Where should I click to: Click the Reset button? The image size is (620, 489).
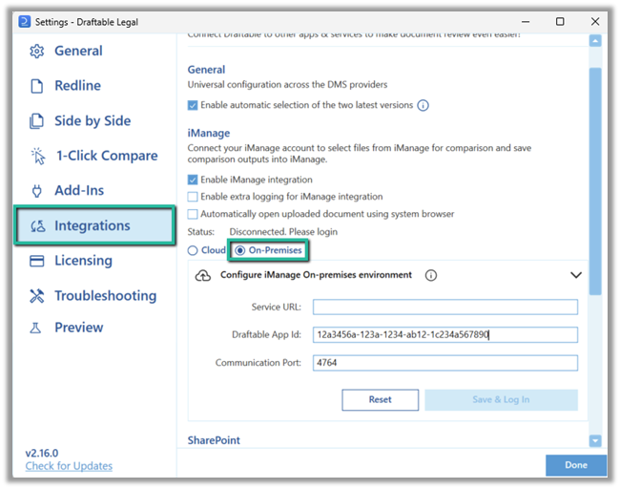pos(380,400)
